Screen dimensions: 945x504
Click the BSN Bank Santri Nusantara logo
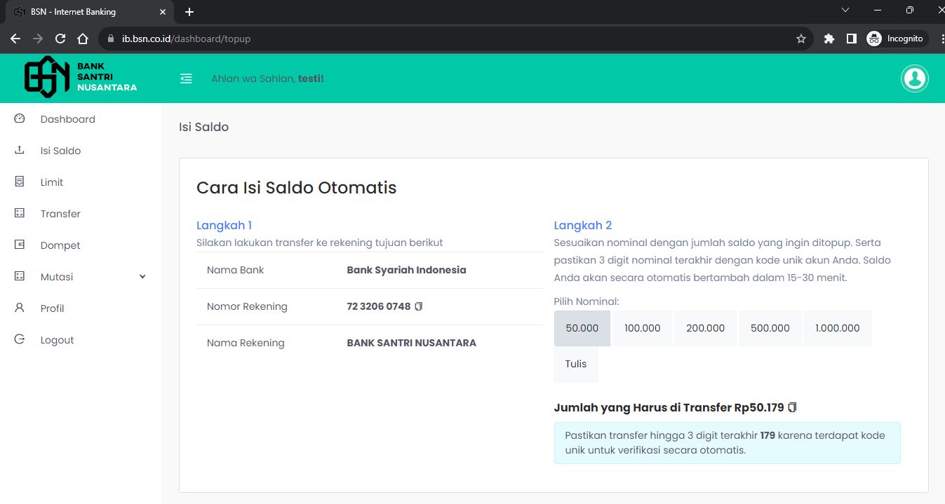81,77
